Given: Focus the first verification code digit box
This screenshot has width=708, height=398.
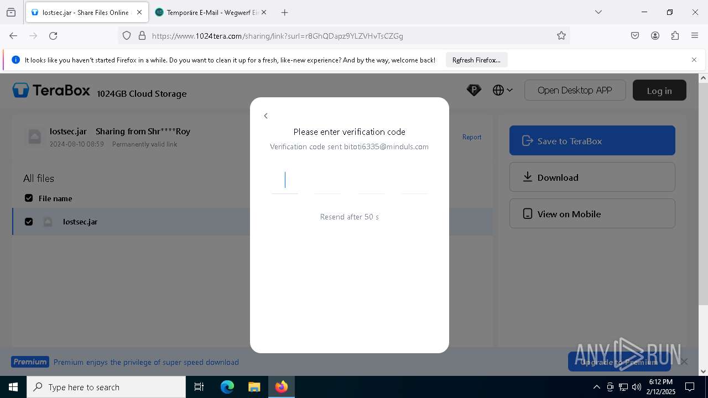Looking at the screenshot, I should coord(284,180).
